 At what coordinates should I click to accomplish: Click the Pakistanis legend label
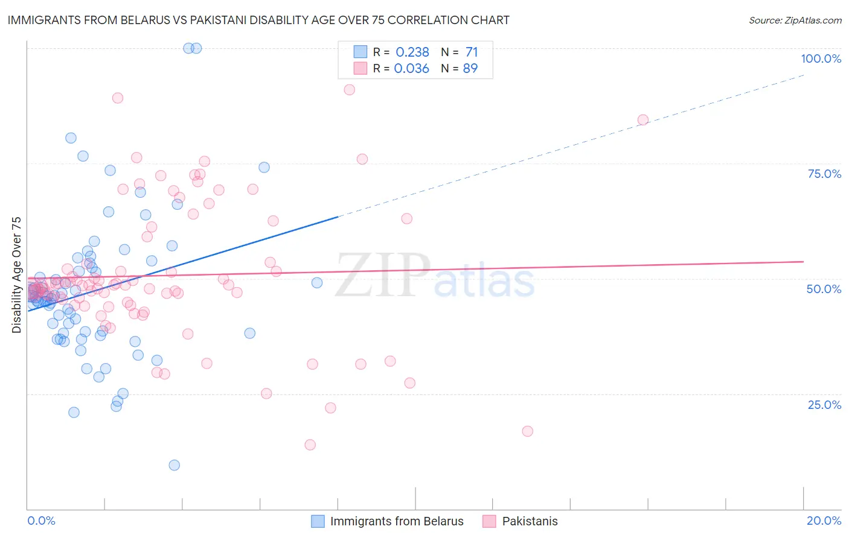(530, 521)
